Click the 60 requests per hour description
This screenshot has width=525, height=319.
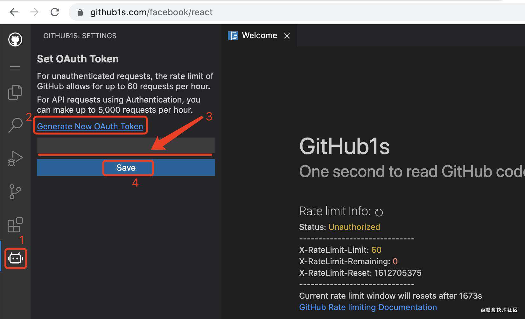(x=125, y=81)
